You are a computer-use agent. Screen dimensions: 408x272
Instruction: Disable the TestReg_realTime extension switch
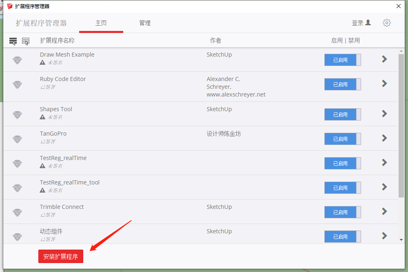click(x=342, y=163)
